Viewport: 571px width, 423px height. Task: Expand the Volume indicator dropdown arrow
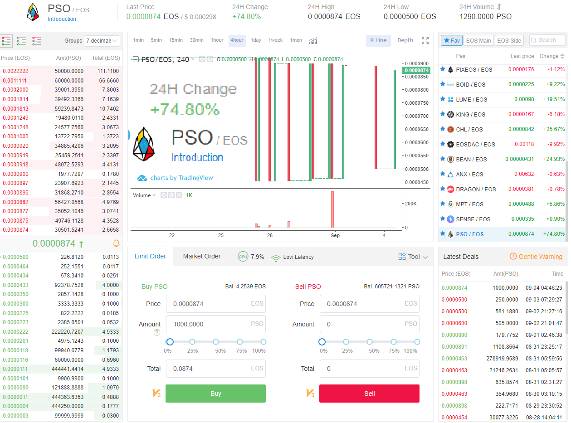coord(154,195)
